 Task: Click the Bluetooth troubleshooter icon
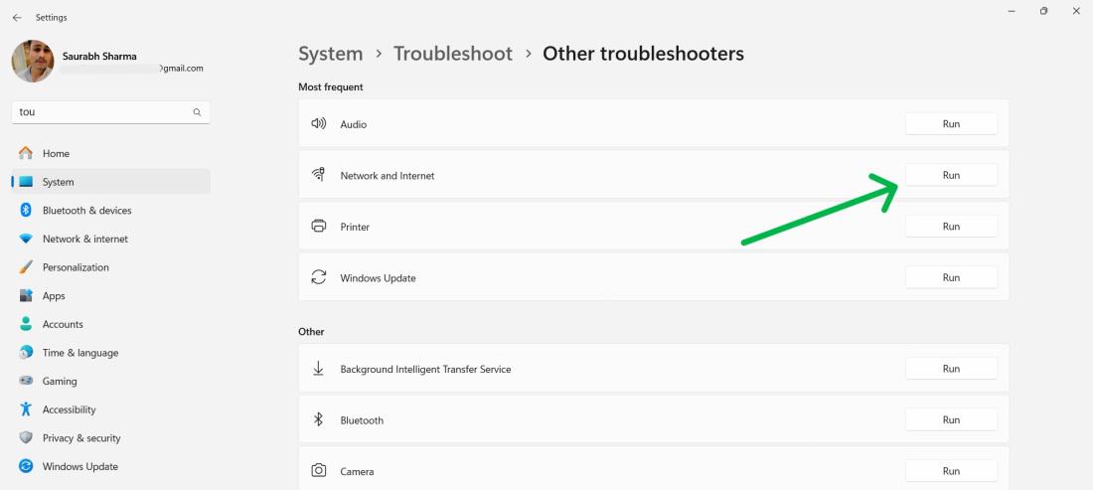[x=319, y=419]
